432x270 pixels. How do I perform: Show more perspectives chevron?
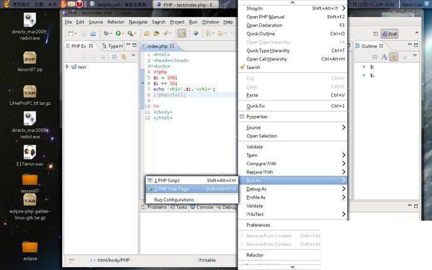417,33
